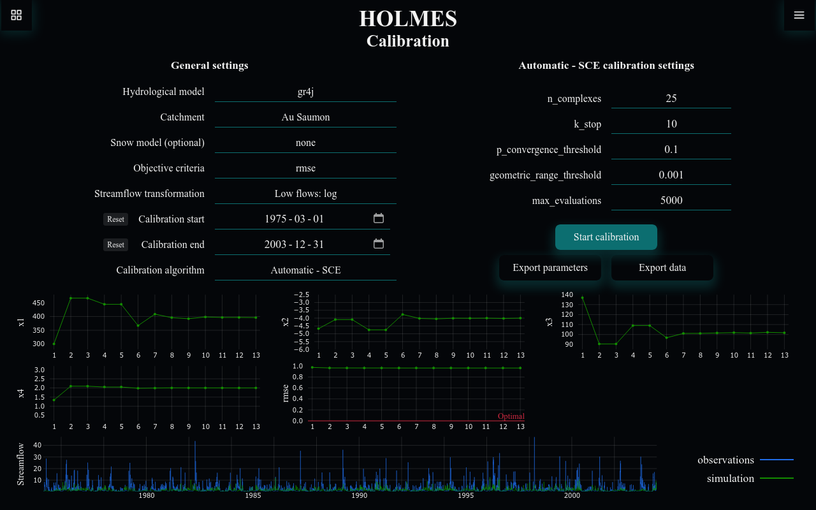The height and width of the screenshot is (510, 816).
Task: Open the Catchment dropdown showing Au Saumon
Action: tap(305, 117)
